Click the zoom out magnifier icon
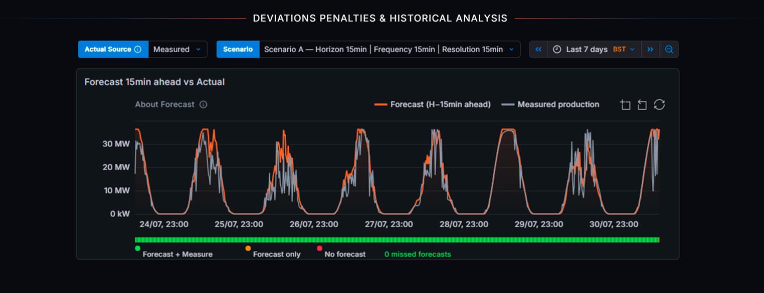The width and height of the screenshot is (764, 293). (x=669, y=49)
